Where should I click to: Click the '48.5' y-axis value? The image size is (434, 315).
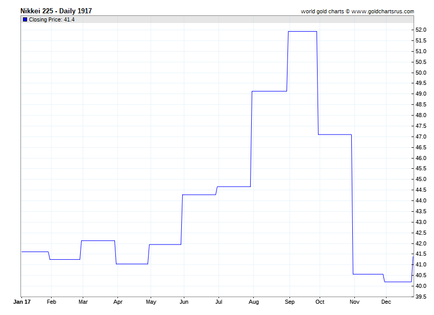coord(421,104)
